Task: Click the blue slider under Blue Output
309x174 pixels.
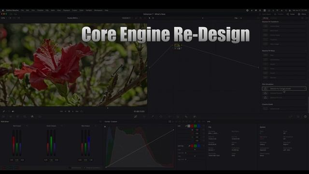Action: click(x=89, y=143)
